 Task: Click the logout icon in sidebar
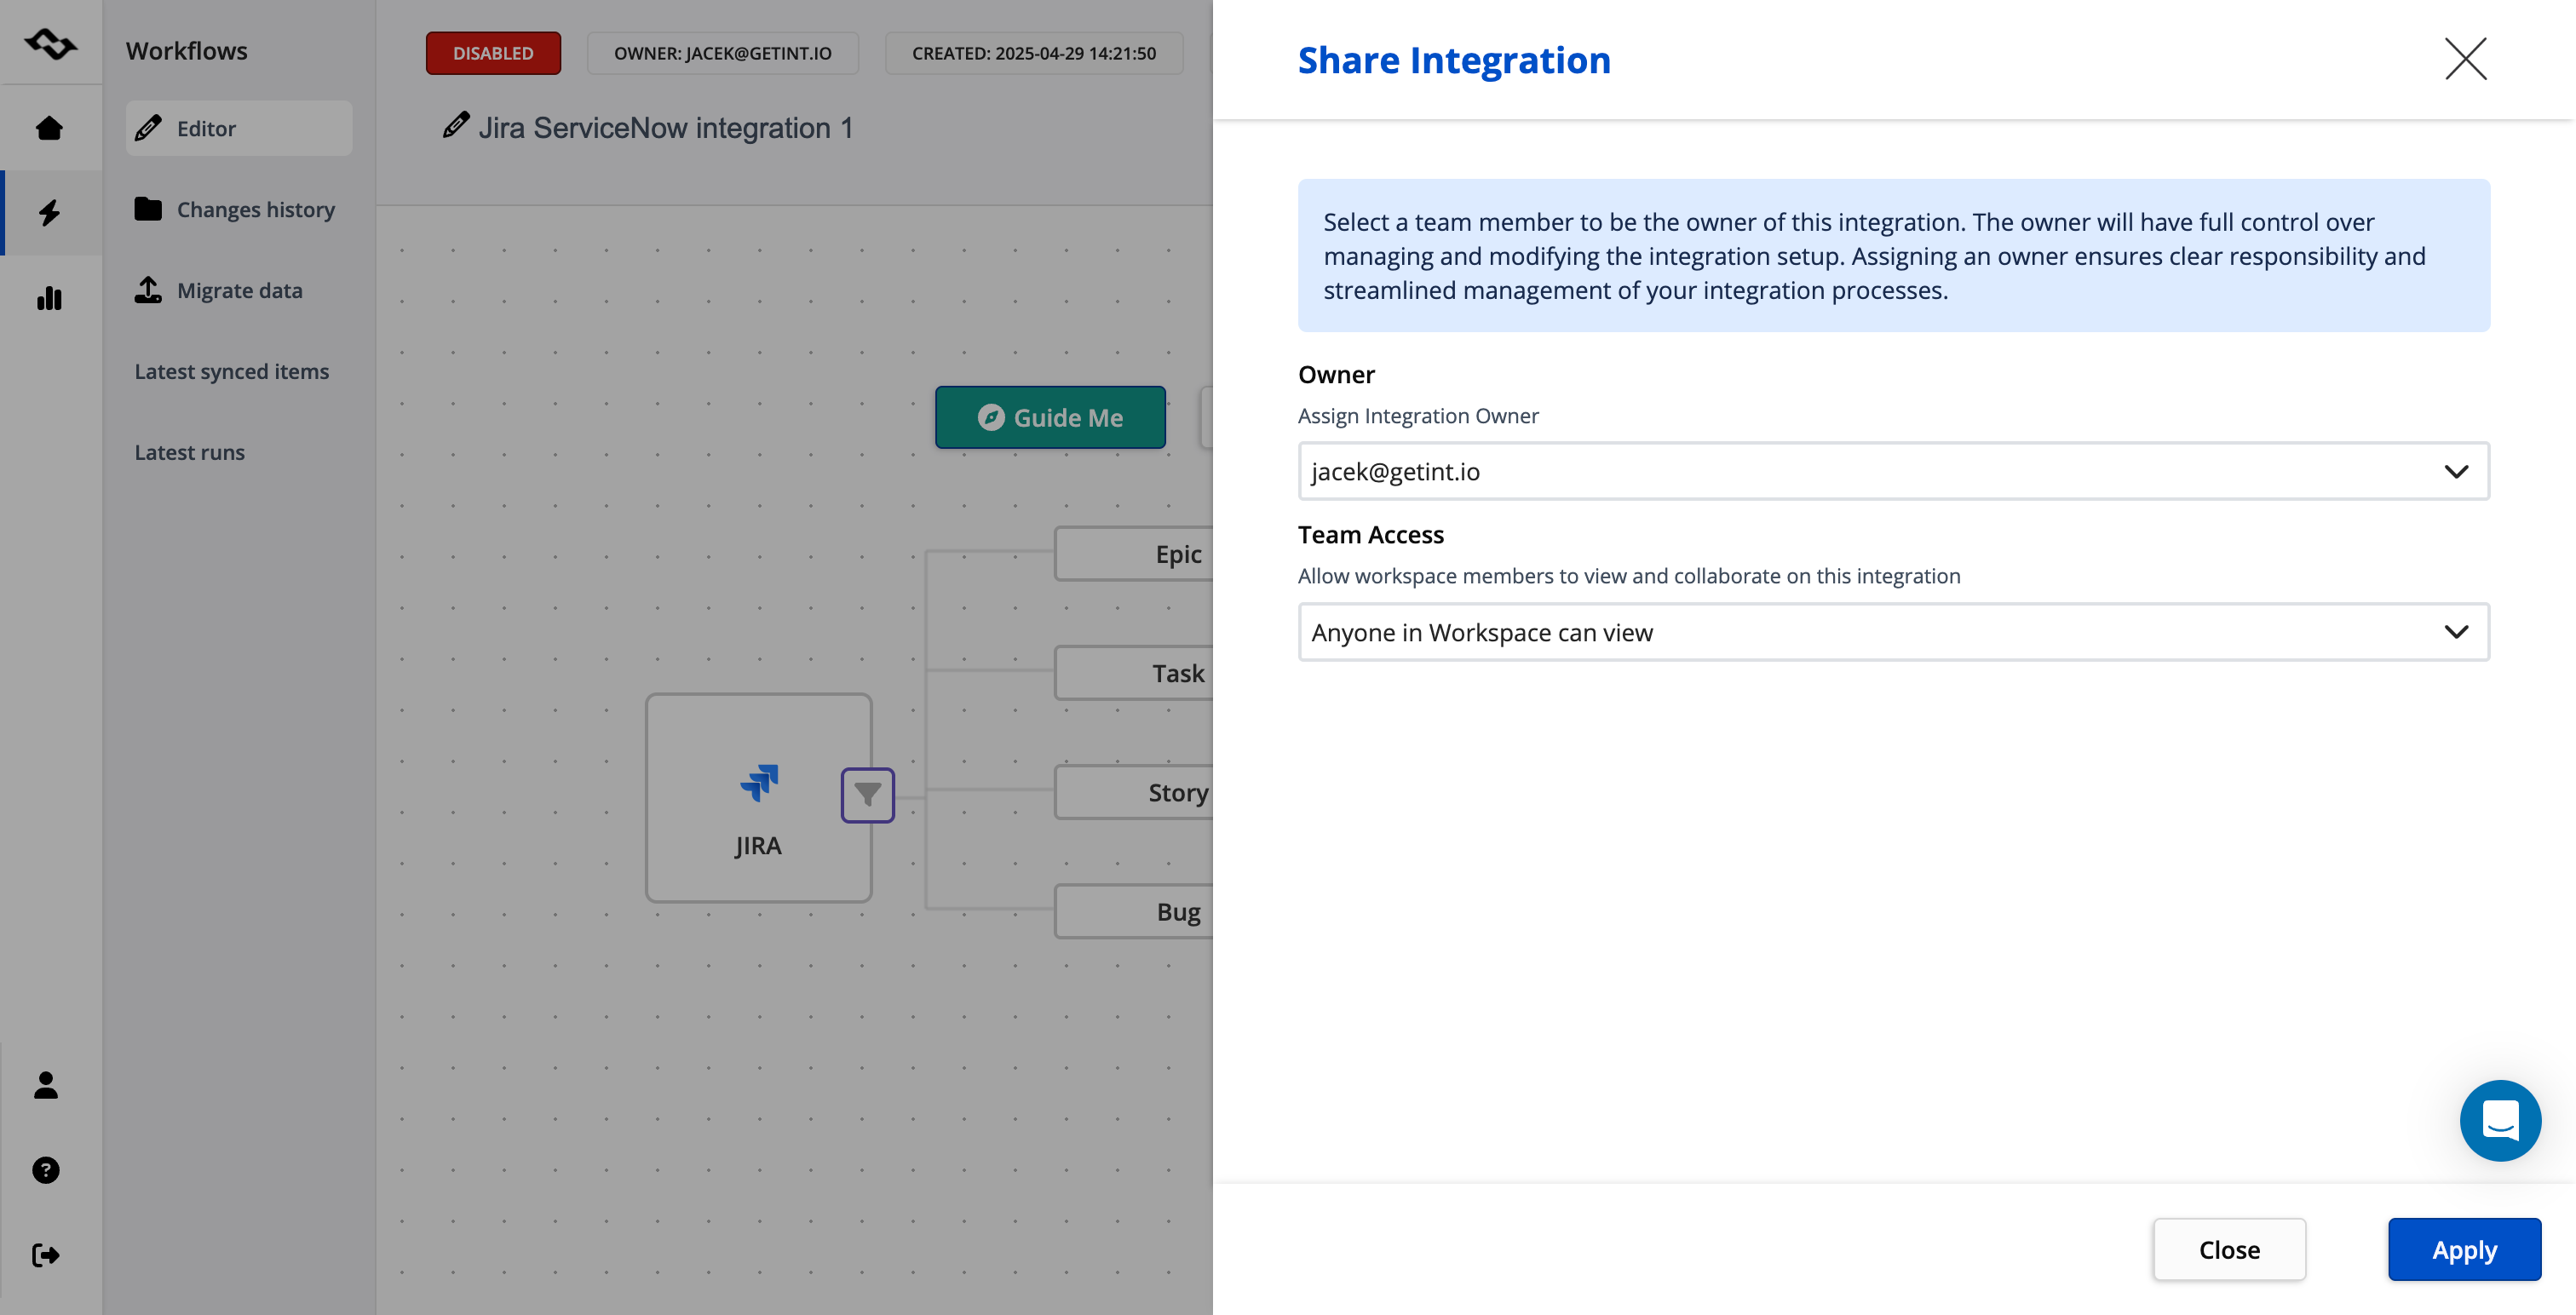(x=46, y=1255)
